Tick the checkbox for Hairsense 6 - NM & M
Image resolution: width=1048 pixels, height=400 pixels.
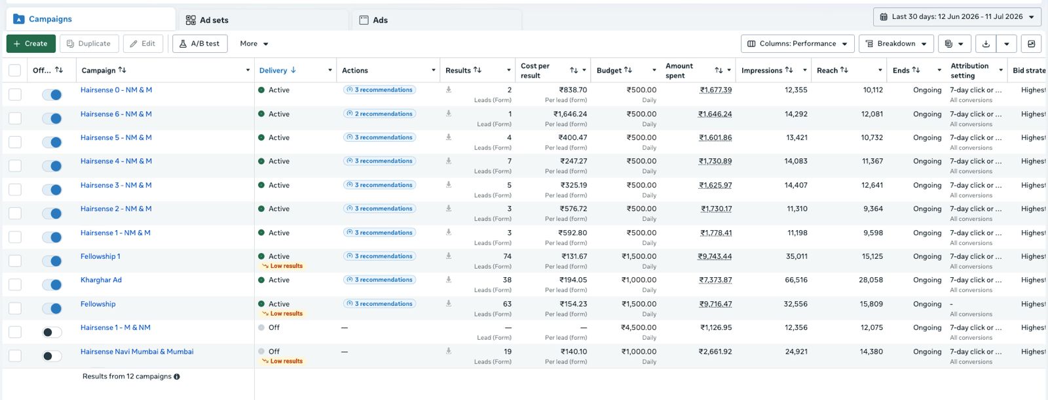tap(14, 118)
